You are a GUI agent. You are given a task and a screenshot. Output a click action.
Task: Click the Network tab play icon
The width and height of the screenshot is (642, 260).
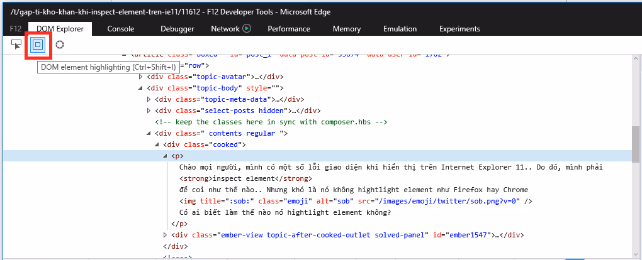coord(247,29)
